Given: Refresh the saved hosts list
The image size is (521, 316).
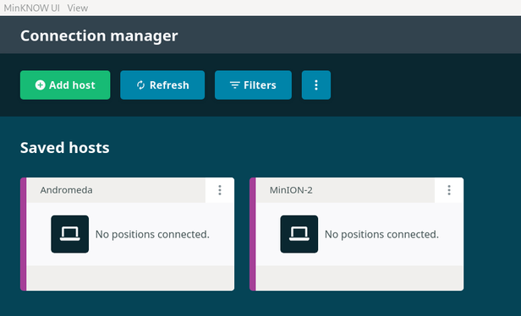Looking at the screenshot, I should pos(162,85).
